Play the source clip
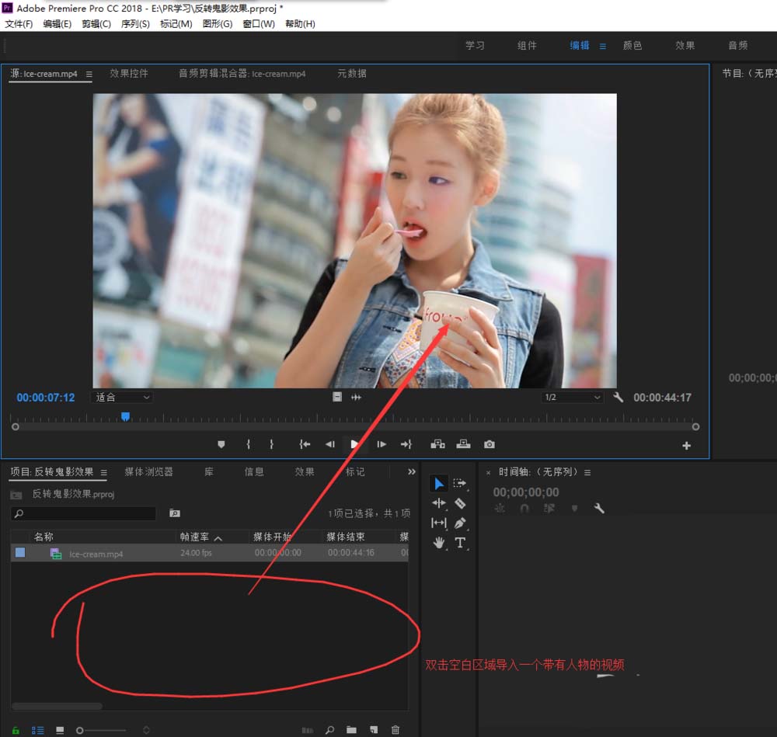Viewport: 777px width, 737px height. (x=354, y=444)
